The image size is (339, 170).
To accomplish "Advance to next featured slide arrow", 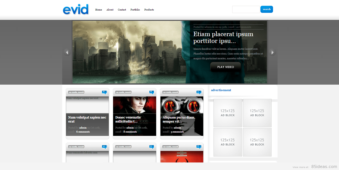I will [272, 52].
